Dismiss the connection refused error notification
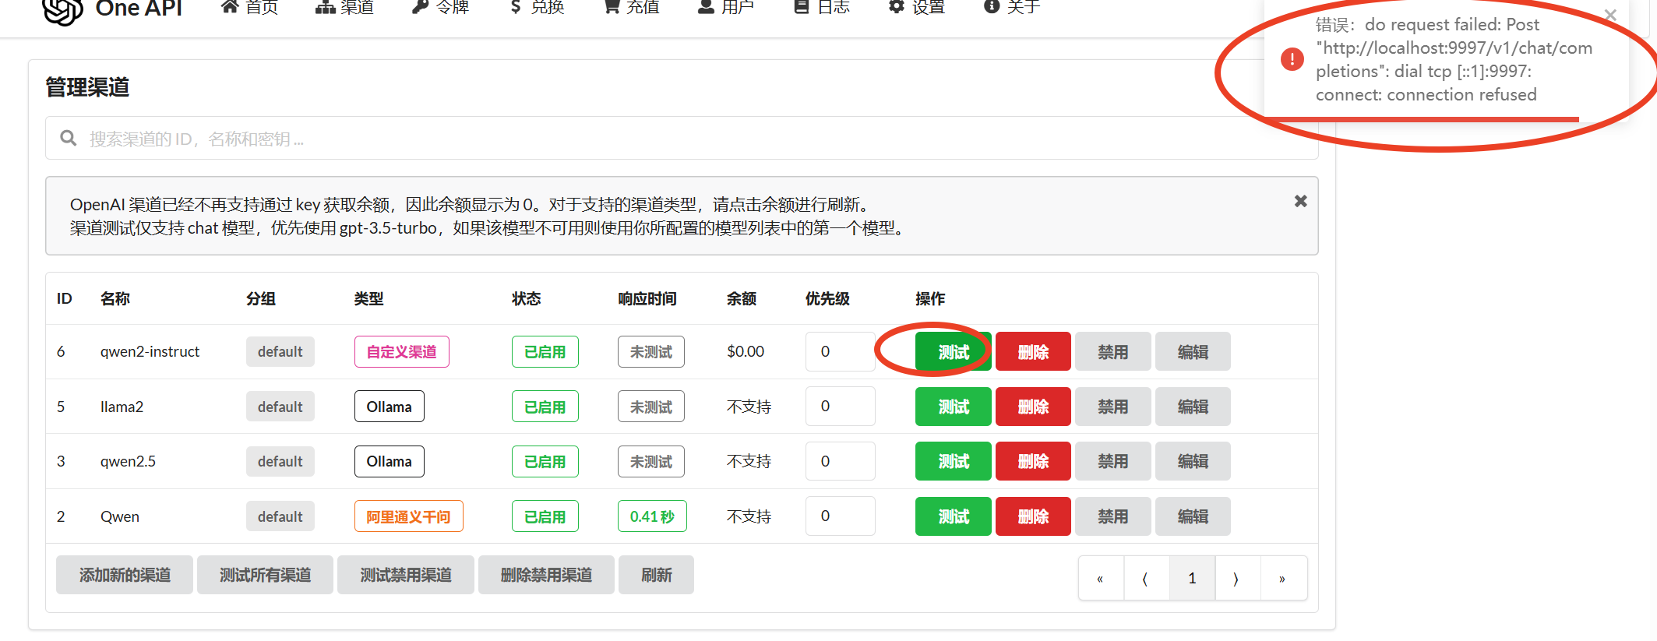 (1610, 15)
